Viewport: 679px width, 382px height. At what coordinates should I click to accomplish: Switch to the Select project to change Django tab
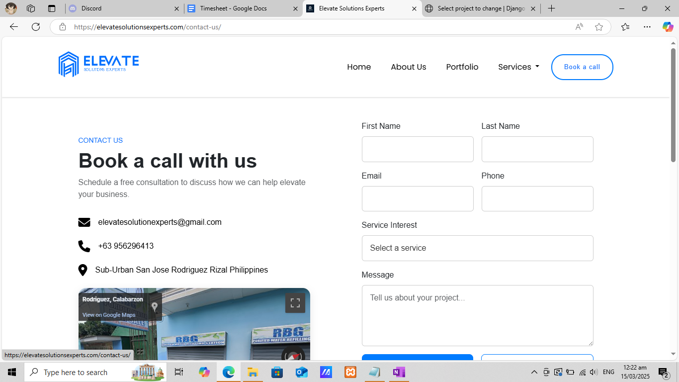[x=481, y=8]
